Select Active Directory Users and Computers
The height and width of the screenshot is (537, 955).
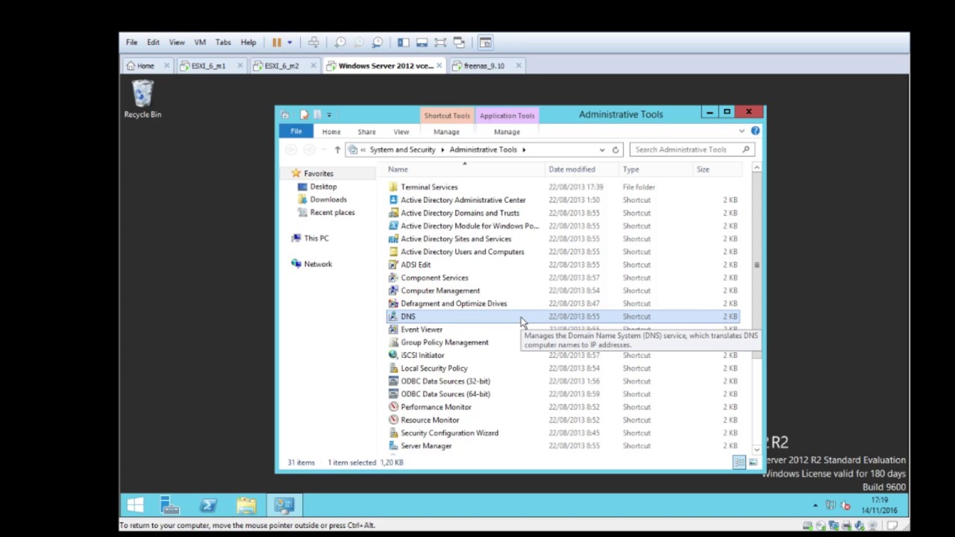(463, 252)
